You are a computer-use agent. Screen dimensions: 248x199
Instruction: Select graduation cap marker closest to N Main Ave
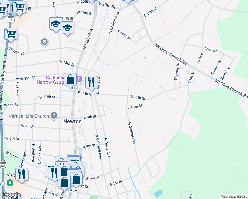pyautogui.click(x=67, y=28)
